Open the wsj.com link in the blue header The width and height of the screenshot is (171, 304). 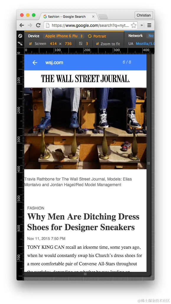54,62
